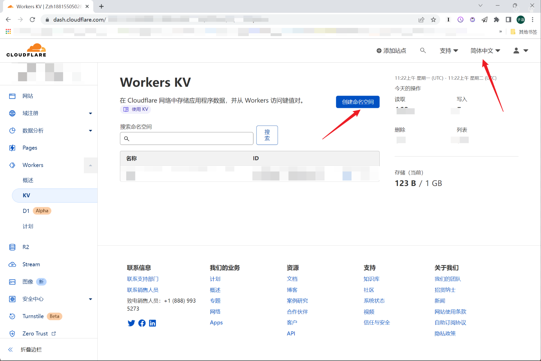
Task: Open the 知识库 link
Action: pyautogui.click(x=372, y=279)
